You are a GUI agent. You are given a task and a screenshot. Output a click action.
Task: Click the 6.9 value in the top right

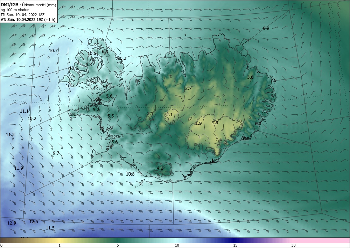[x=266, y=28]
